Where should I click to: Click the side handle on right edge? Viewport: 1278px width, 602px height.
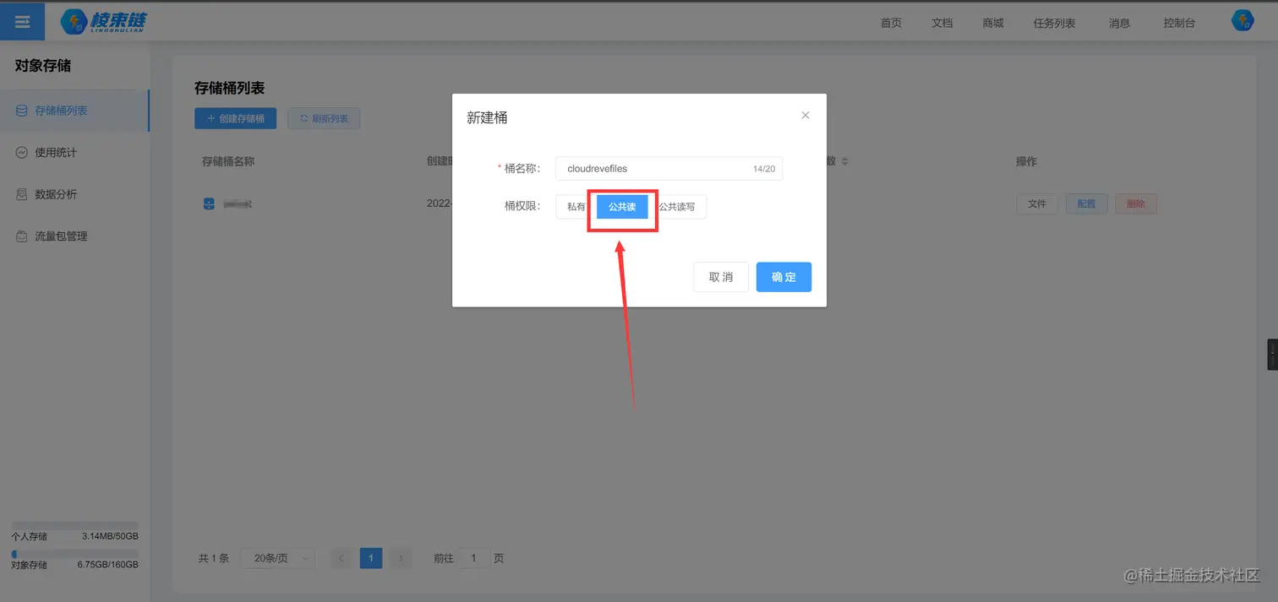(1272, 354)
